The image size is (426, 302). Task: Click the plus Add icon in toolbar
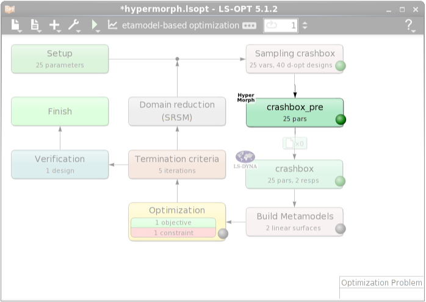(54, 25)
